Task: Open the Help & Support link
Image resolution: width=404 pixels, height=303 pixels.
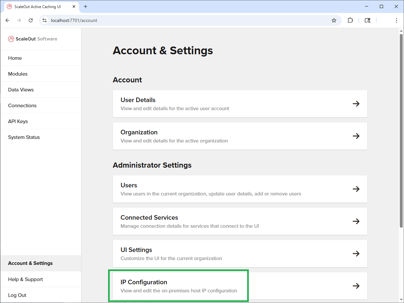Action: click(25, 279)
